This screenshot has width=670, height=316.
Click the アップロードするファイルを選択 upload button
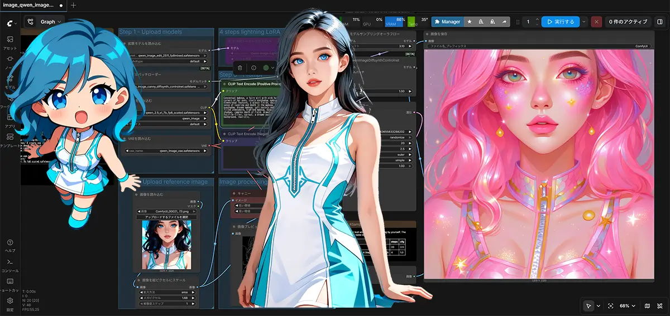[x=166, y=217]
